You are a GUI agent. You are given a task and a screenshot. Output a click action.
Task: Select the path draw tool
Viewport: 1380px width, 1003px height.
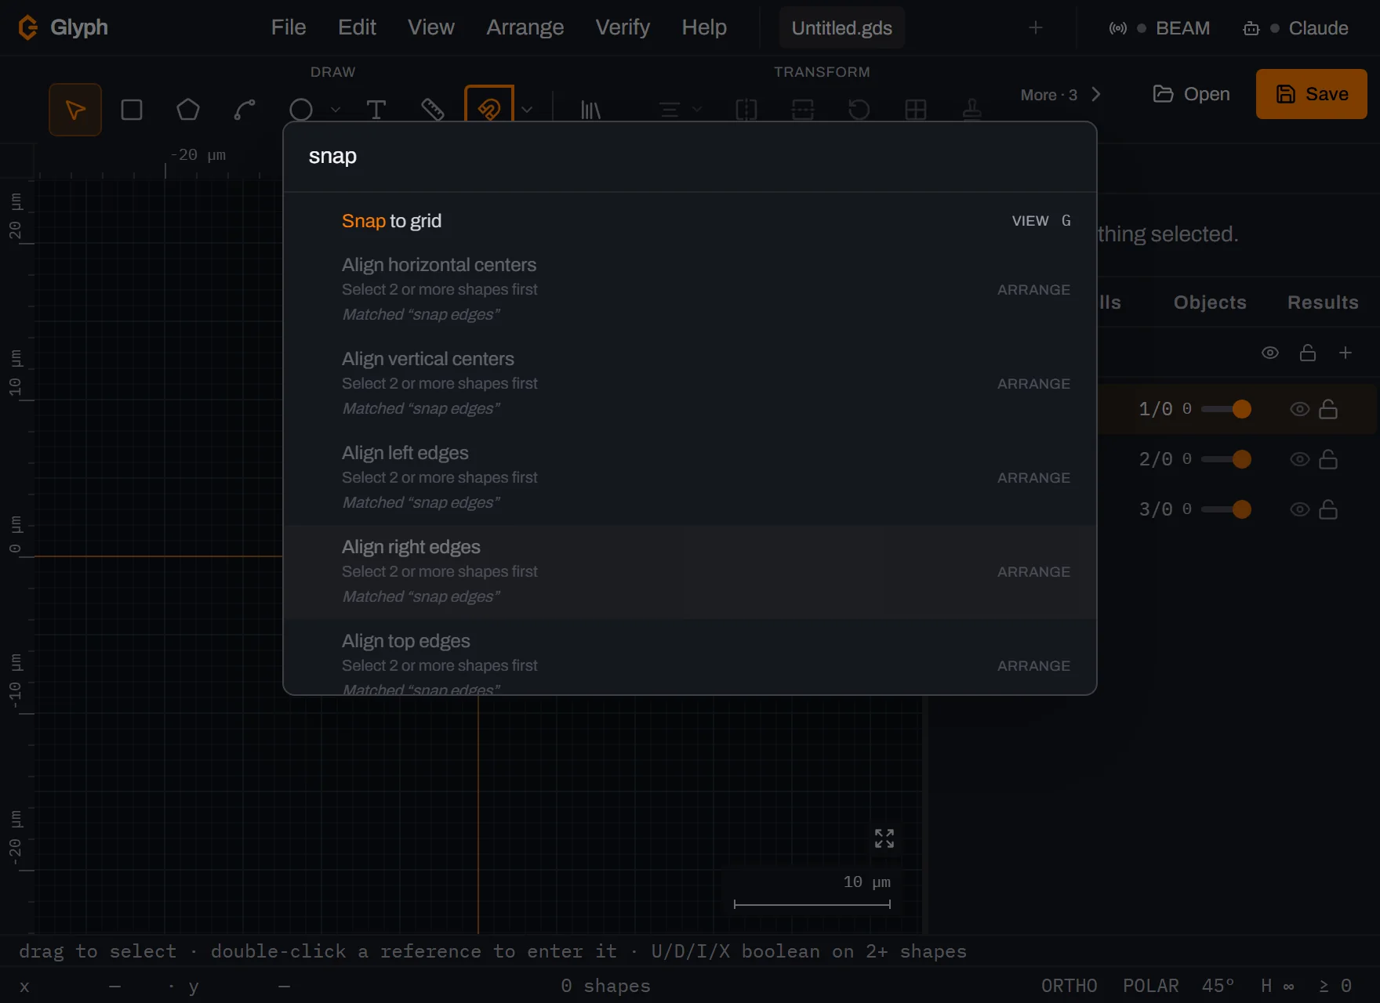[245, 110]
